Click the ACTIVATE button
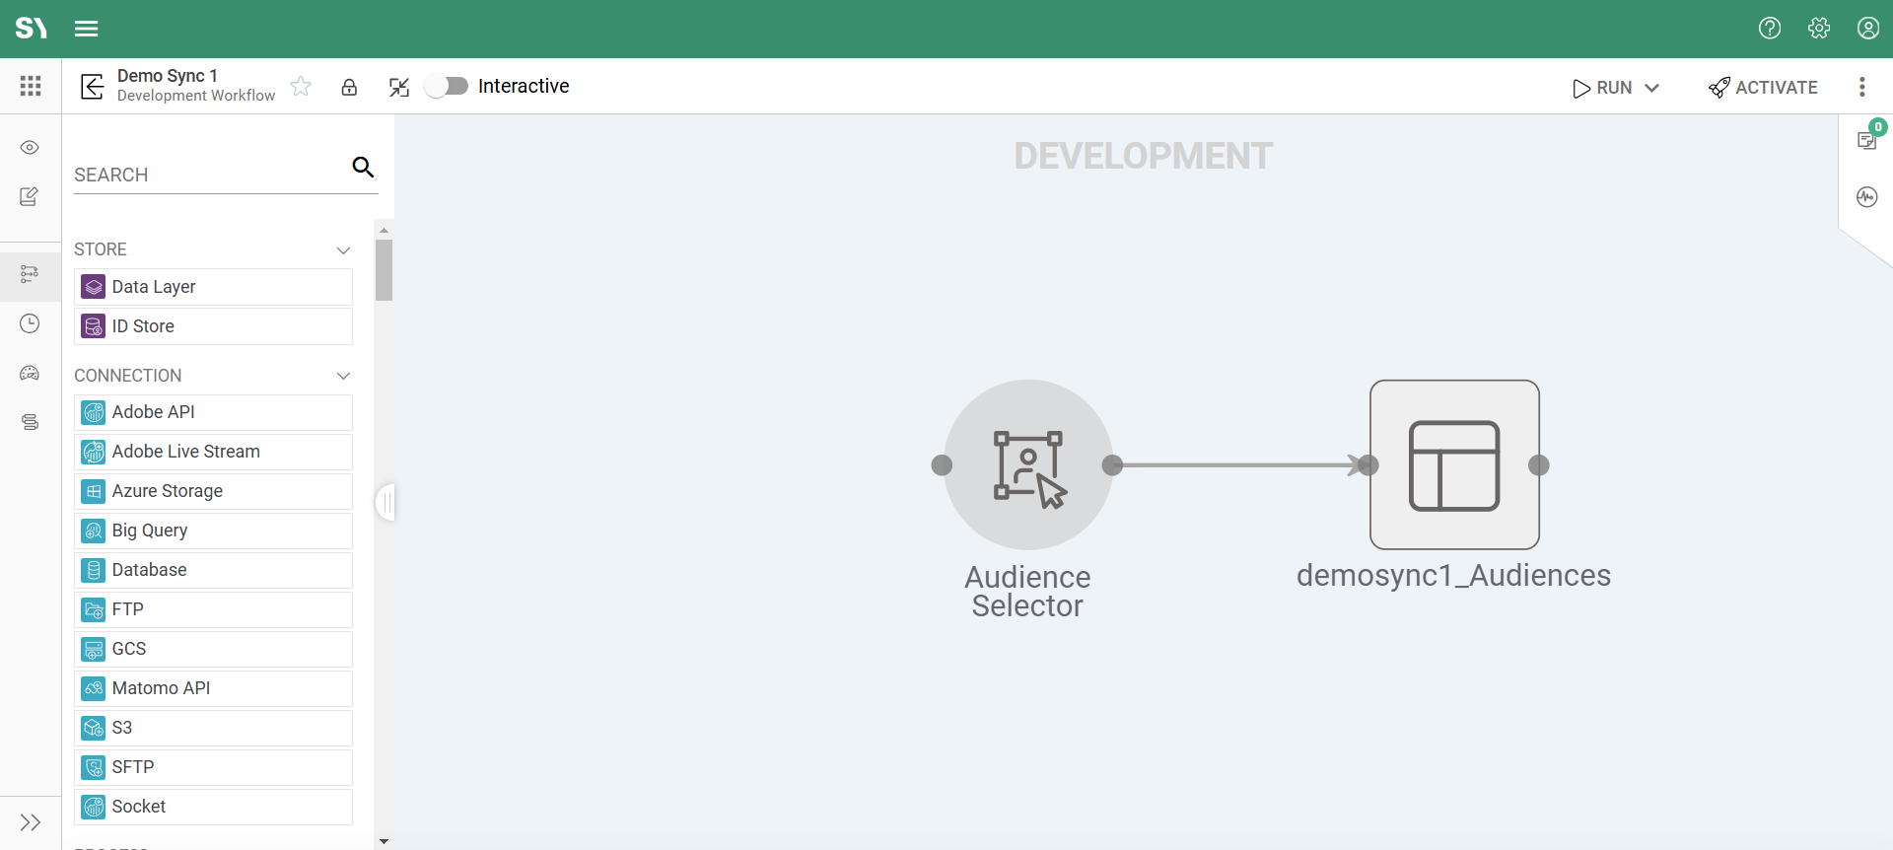The height and width of the screenshot is (850, 1893). [1763, 88]
